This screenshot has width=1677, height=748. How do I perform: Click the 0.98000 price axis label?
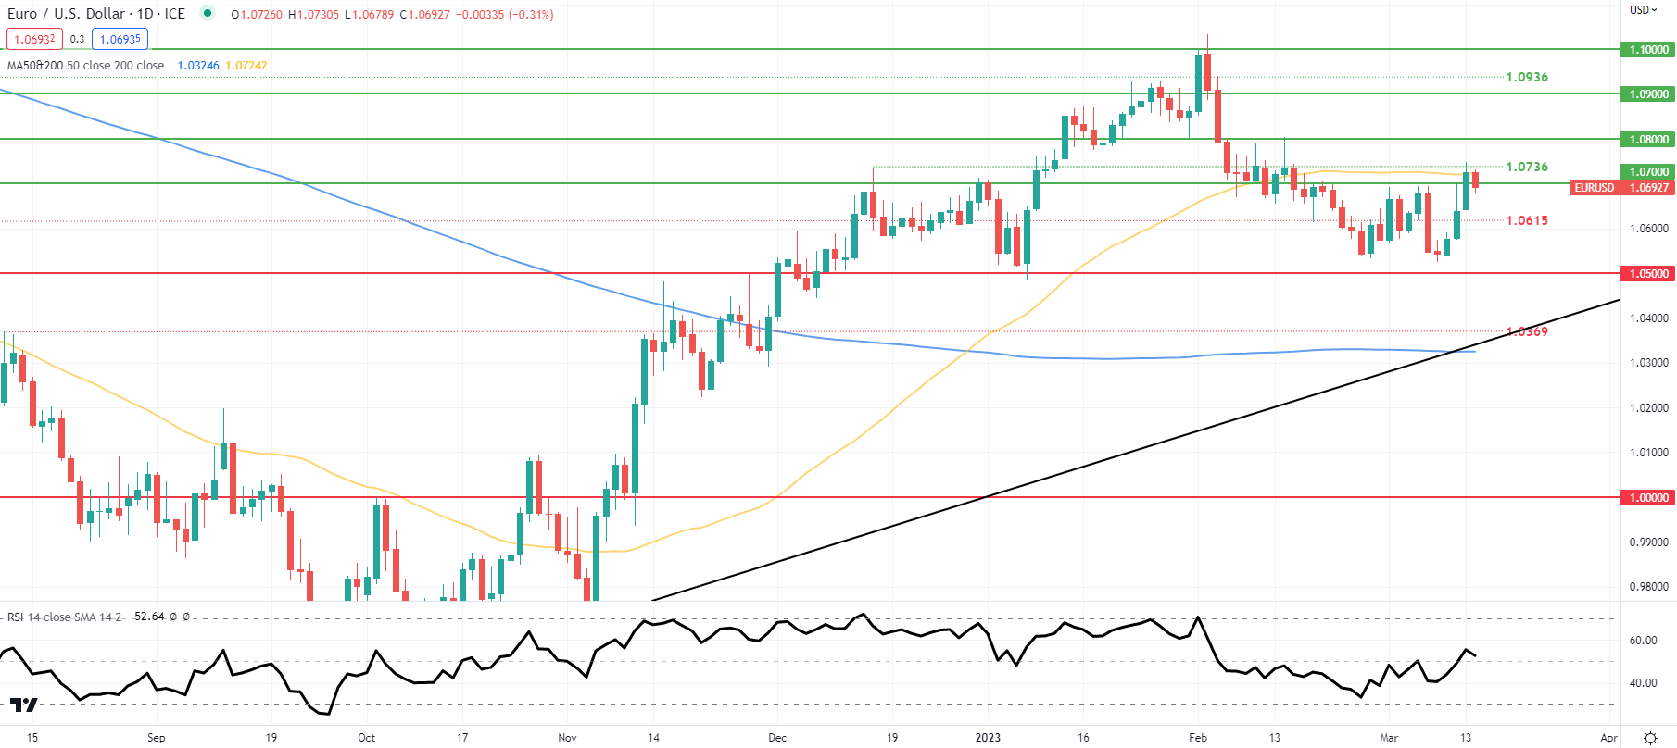[1649, 587]
